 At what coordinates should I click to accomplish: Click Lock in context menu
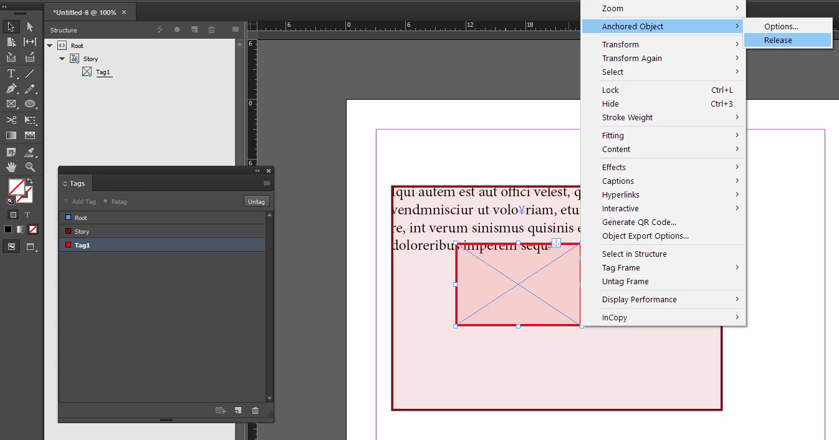point(663,90)
